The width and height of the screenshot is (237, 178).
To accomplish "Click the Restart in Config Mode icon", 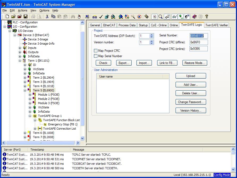I will coord(120,17).
